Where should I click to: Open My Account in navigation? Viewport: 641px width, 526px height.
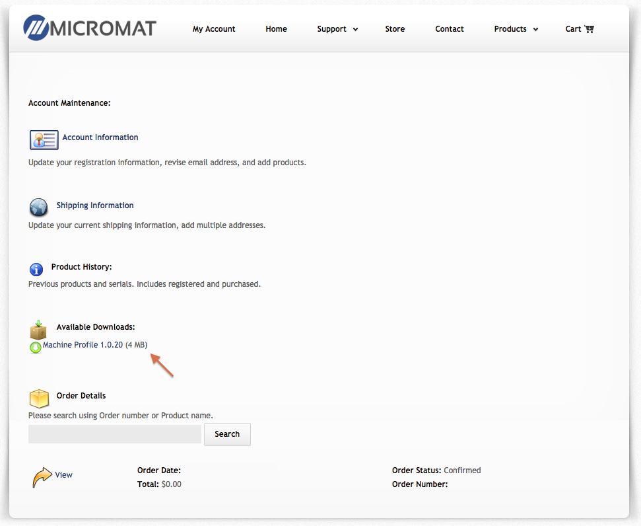tap(214, 29)
